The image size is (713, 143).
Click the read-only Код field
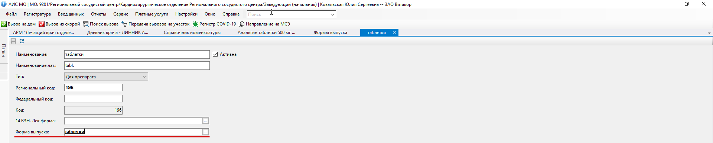[93, 110]
